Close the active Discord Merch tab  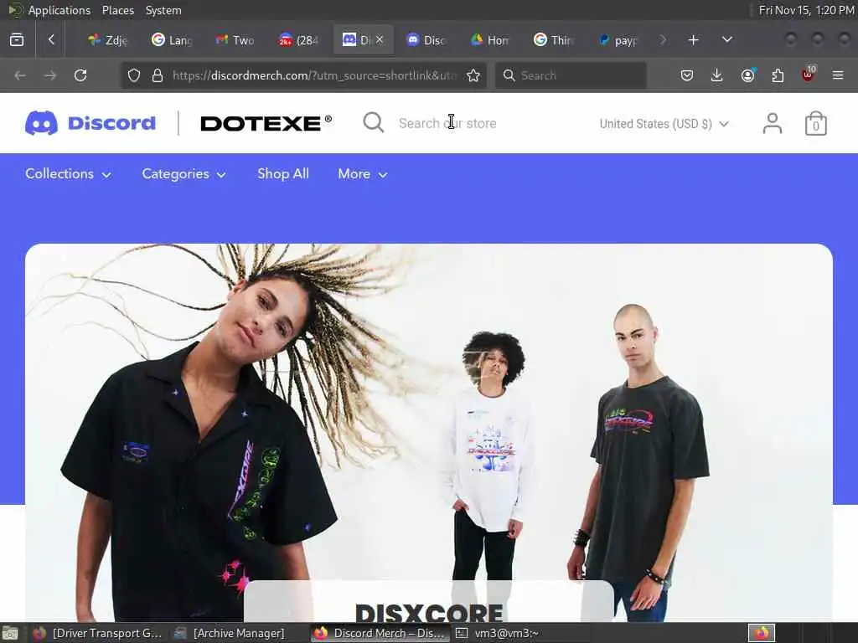(x=380, y=39)
